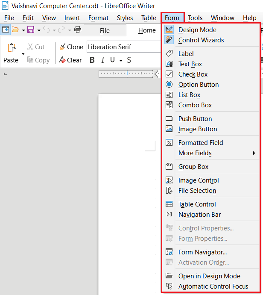Toggle Design Mode in Form menu
This screenshot has height=295, width=263.
tap(210, 30)
